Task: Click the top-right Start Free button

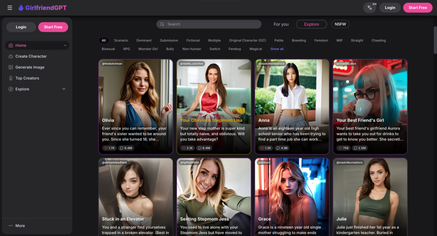Action: [x=417, y=8]
